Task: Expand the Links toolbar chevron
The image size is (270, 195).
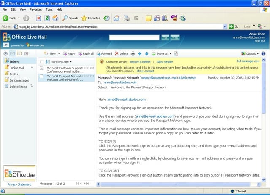Action: [x=254, y=26]
